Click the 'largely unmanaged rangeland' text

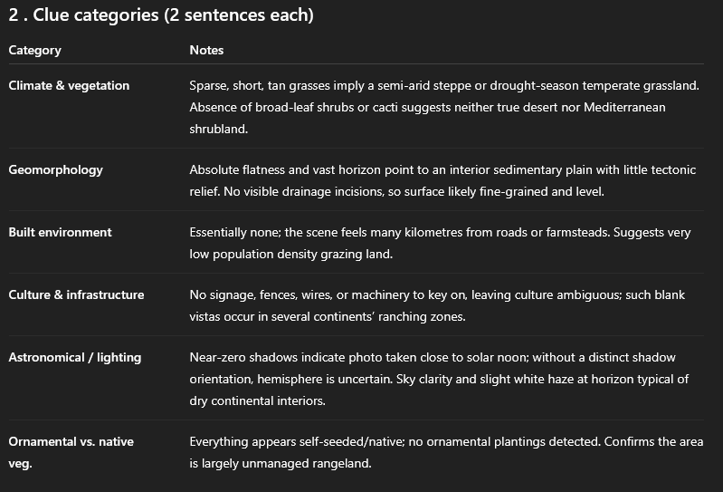pyautogui.click(x=286, y=463)
